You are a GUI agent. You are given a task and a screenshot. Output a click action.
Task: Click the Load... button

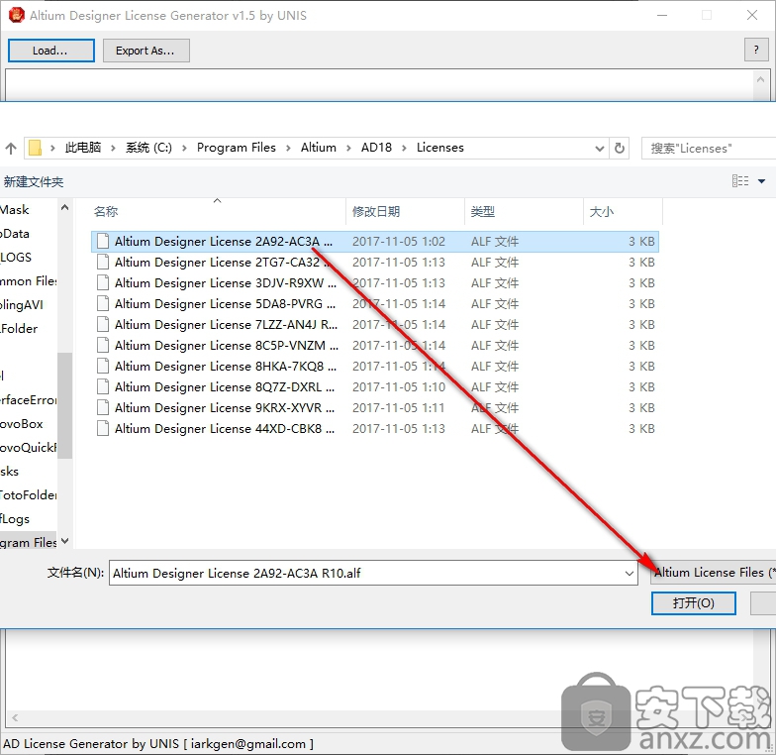click(51, 51)
